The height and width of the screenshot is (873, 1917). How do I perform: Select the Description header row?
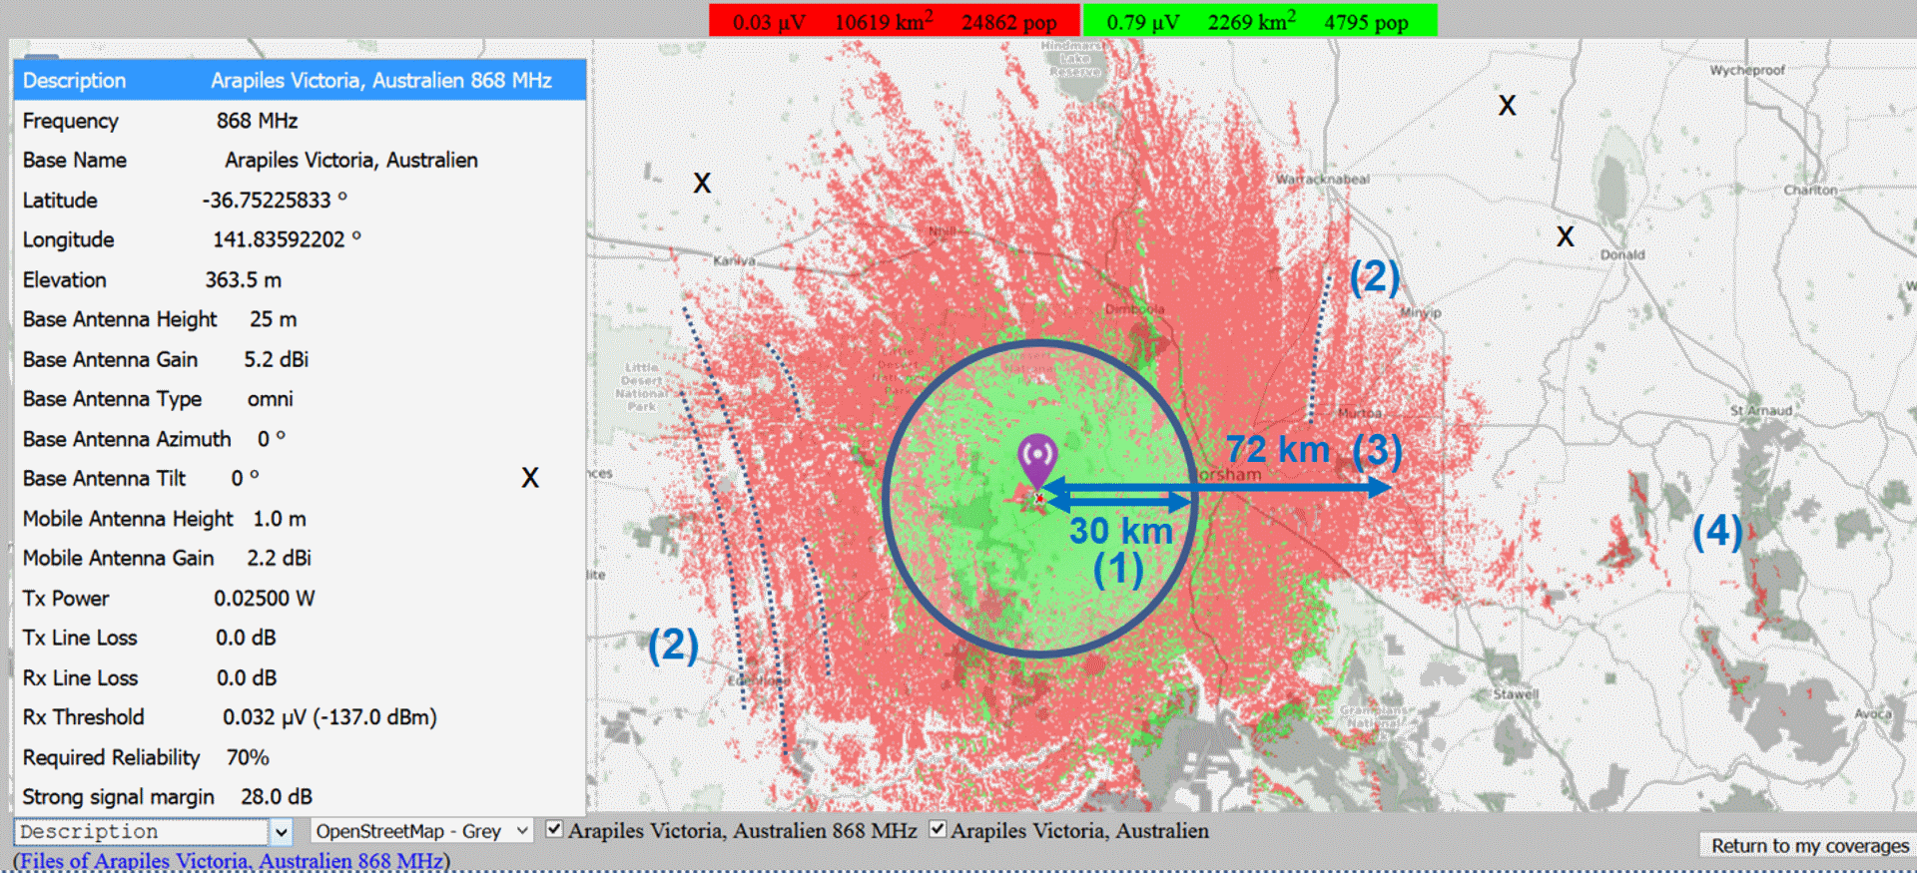300,81
